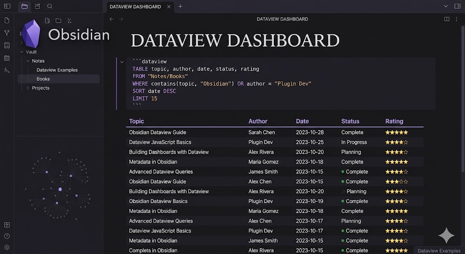Viewport: 465px width, 254px height.
Task: Click the Dataview Examples status bar entry
Action: click(x=439, y=251)
